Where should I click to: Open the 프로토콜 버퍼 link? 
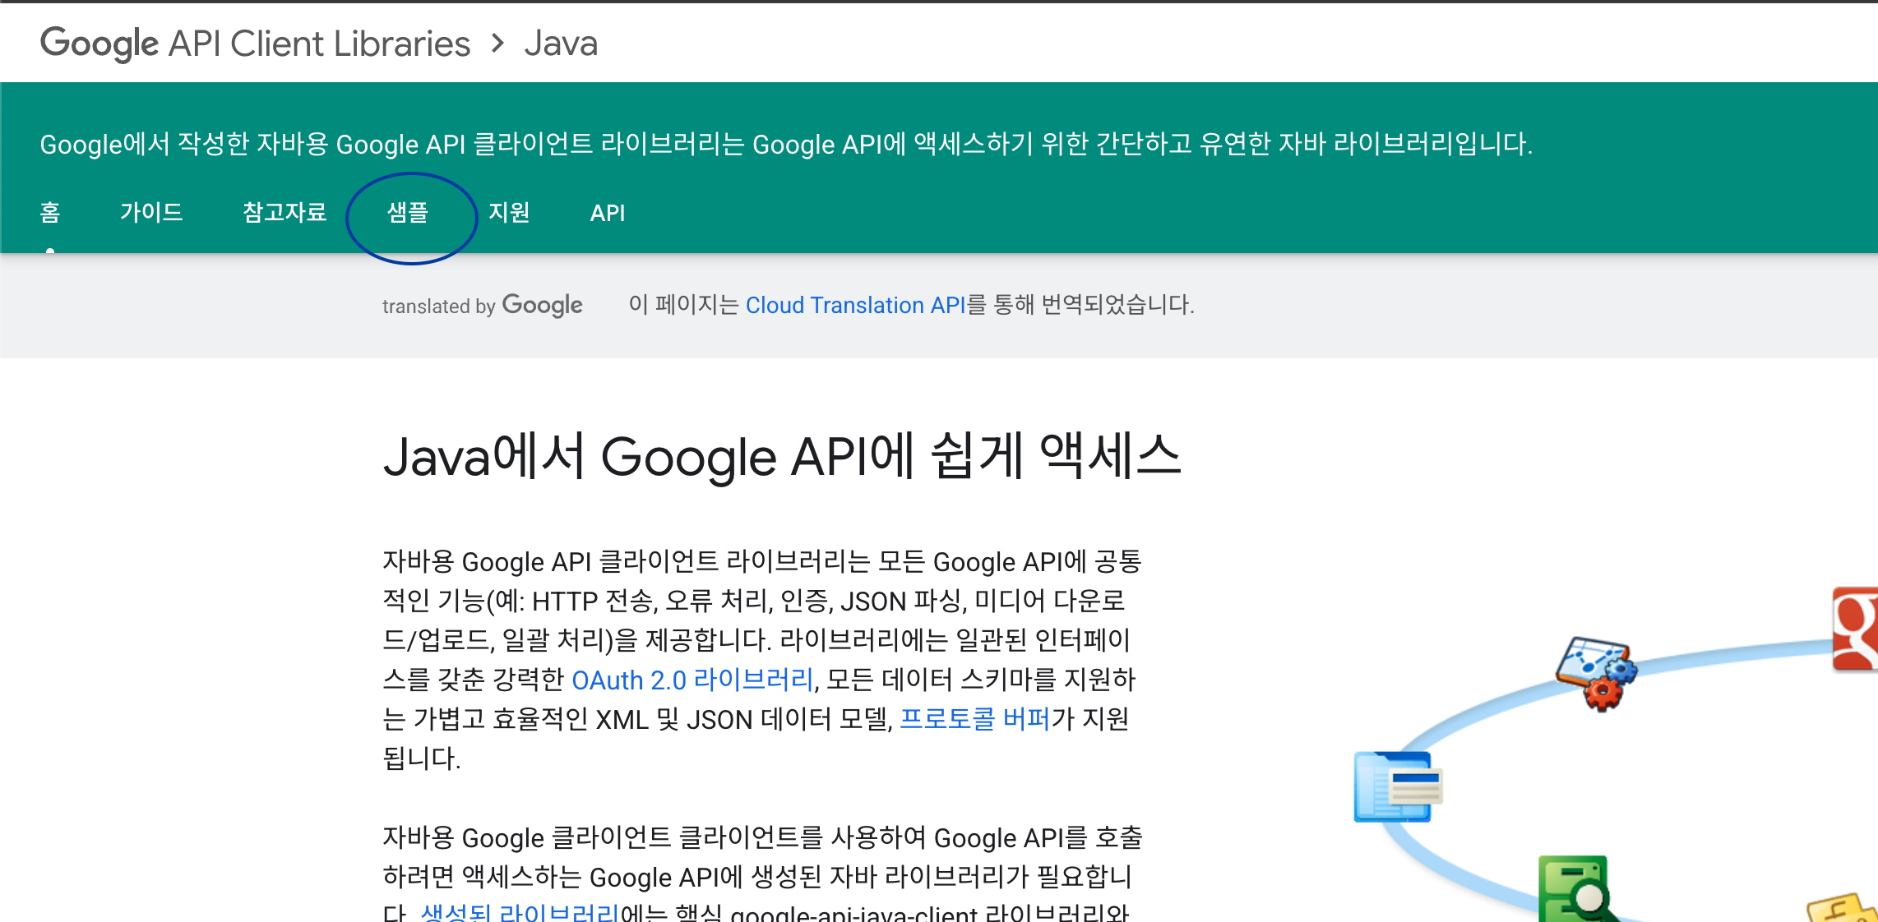tap(974, 719)
